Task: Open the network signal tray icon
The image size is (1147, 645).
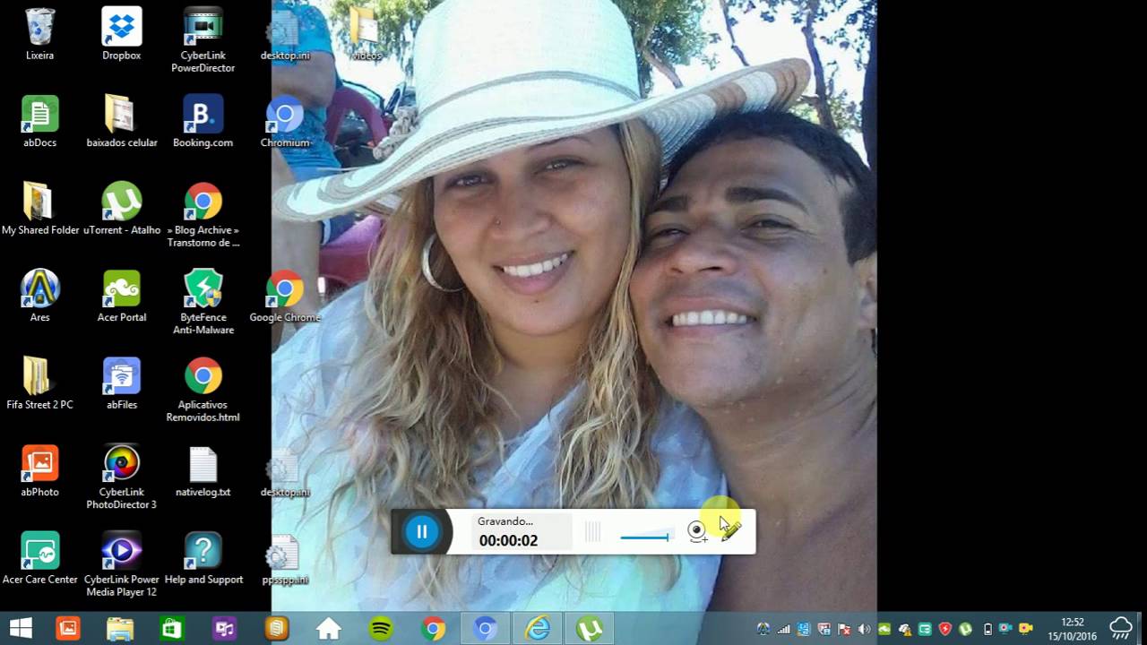Action: pyautogui.click(x=784, y=629)
